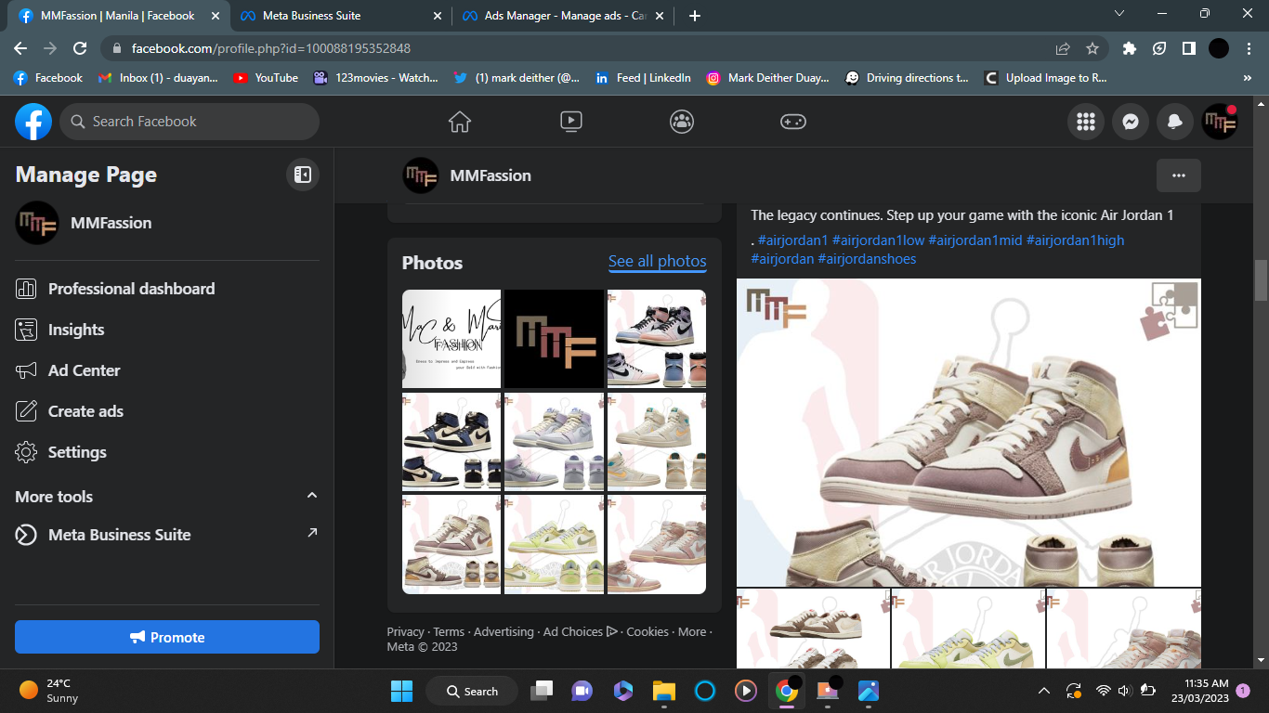Open the Gmail Inbox bookmark
The image size is (1269, 713).
point(158,78)
